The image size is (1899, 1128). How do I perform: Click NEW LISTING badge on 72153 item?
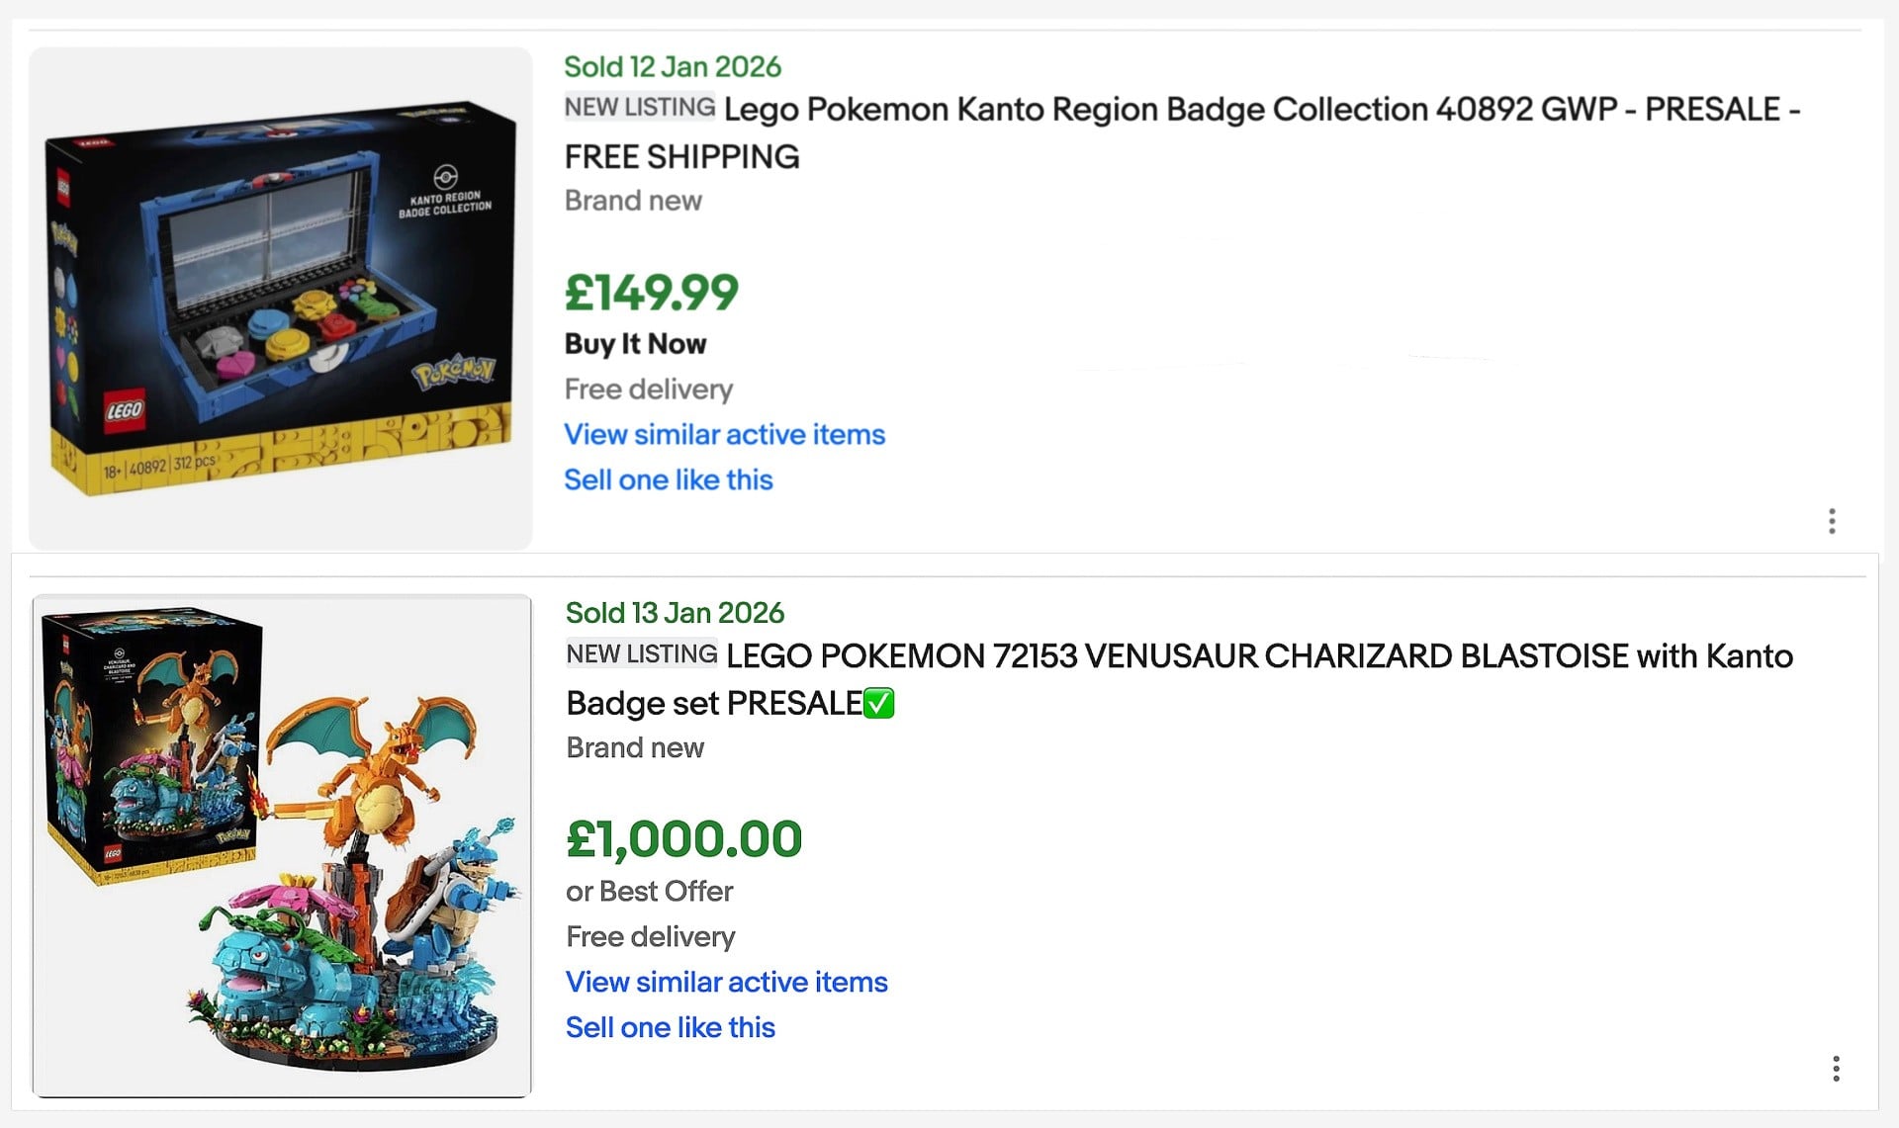tap(642, 653)
